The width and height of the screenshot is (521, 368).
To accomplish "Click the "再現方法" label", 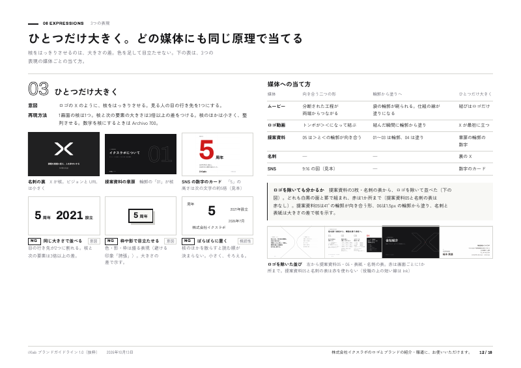I will pyautogui.click(x=38, y=116).
